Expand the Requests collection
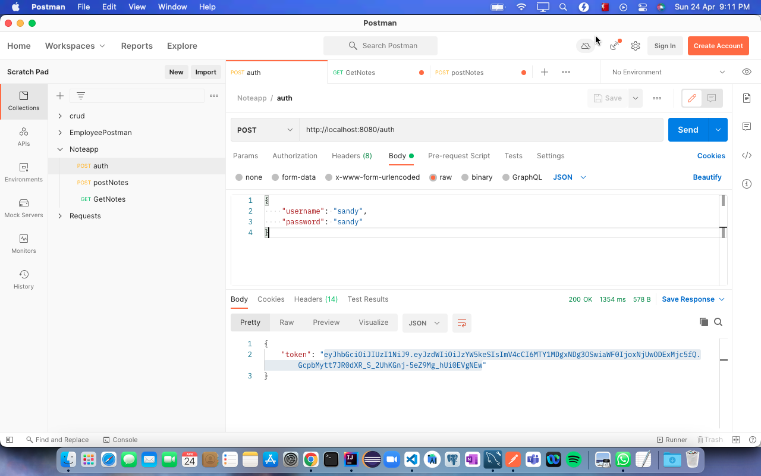Viewport: 761px width, 476px height. pos(60,216)
